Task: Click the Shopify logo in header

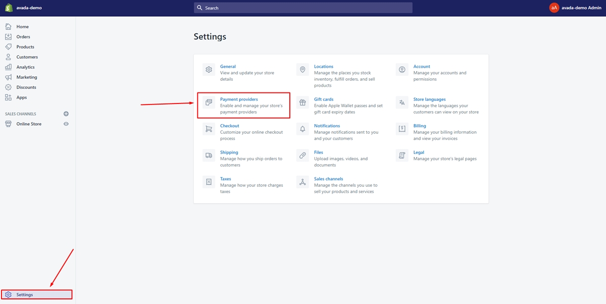Action: click(9, 8)
